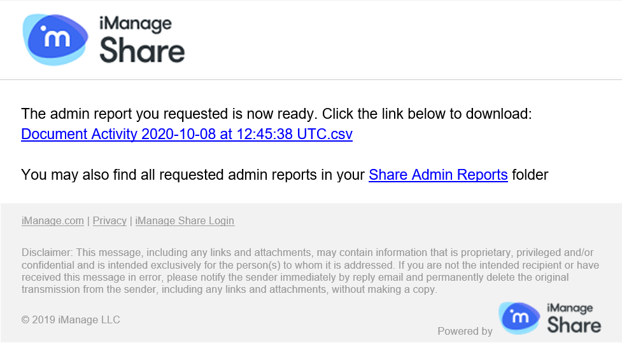Click the large "Share" wordmark in the header
Image resolution: width=622 pixels, height=343 pixels.
coord(142,51)
